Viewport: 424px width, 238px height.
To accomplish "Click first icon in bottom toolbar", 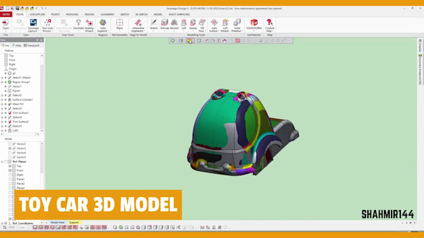I will click(4, 227).
